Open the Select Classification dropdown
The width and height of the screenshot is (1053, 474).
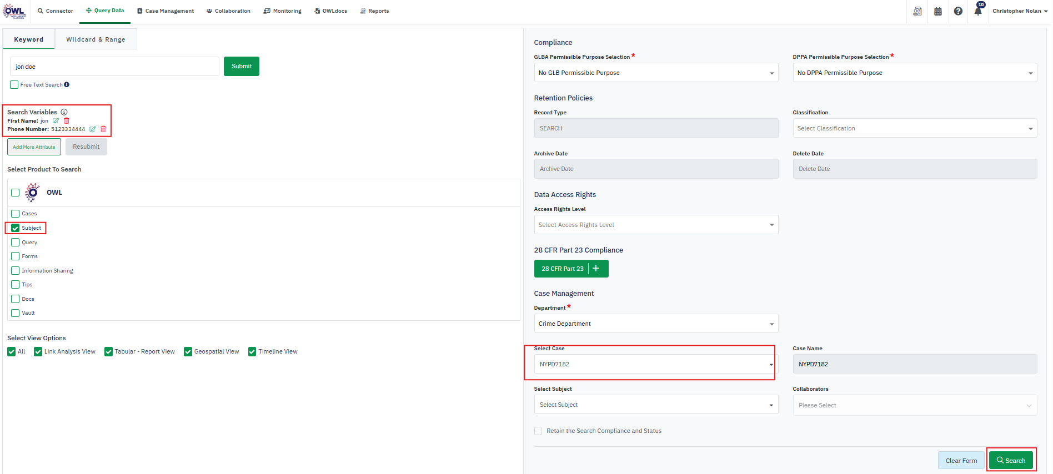pyautogui.click(x=914, y=128)
